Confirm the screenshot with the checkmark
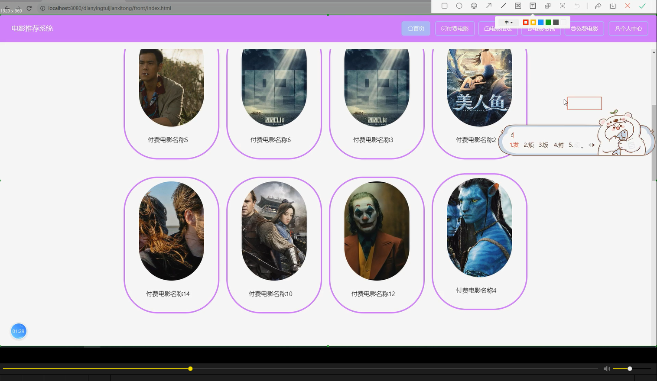The height and width of the screenshot is (381, 657). [x=642, y=6]
